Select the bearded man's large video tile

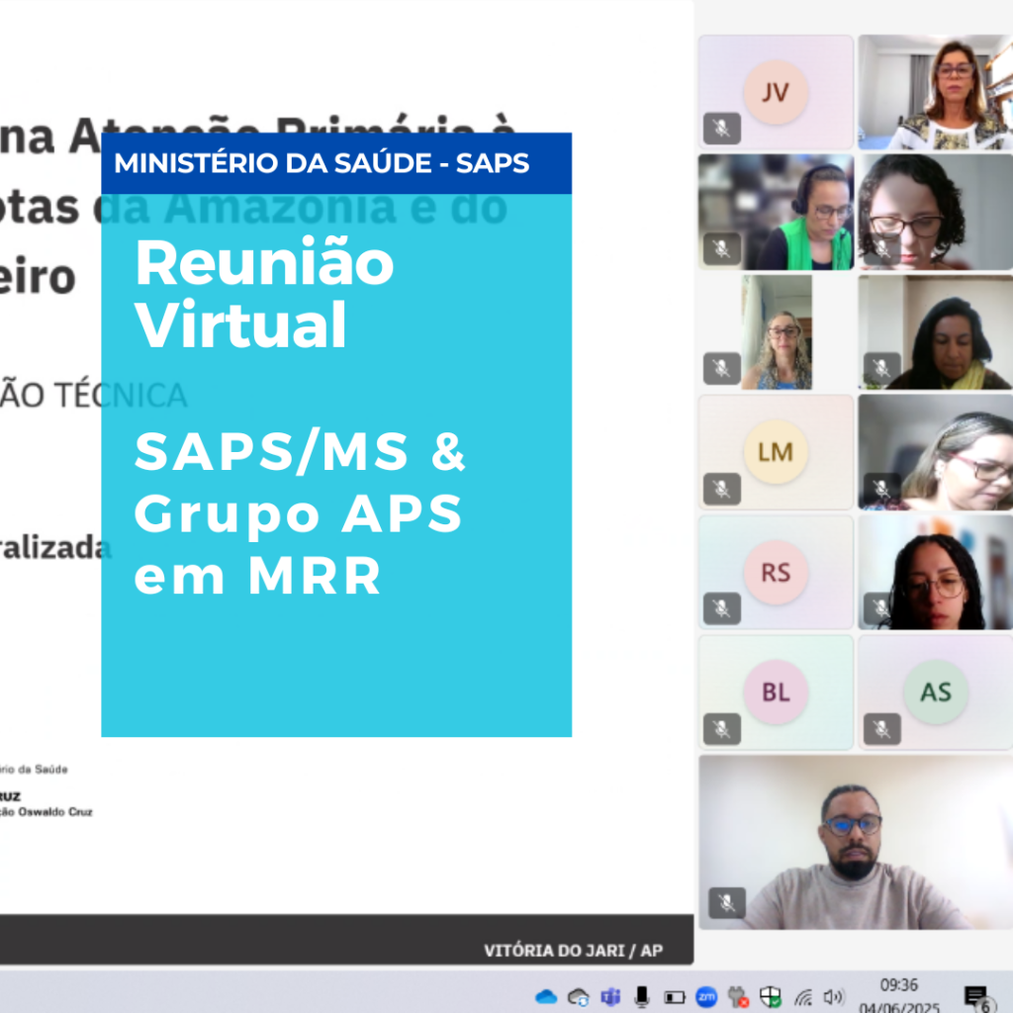tap(856, 843)
